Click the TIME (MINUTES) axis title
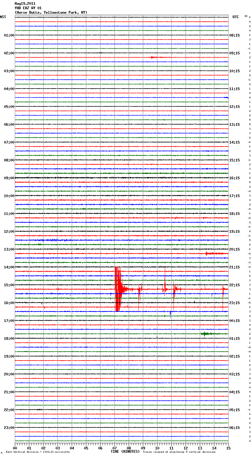The height and width of the screenshot is (456, 252). (125, 452)
